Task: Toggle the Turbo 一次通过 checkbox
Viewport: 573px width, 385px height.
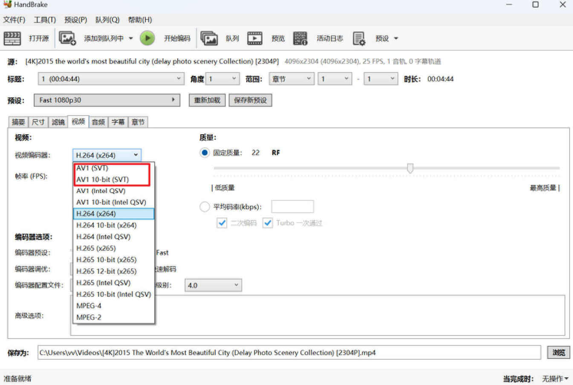Action: pyautogui.click(x=267, y=223)
